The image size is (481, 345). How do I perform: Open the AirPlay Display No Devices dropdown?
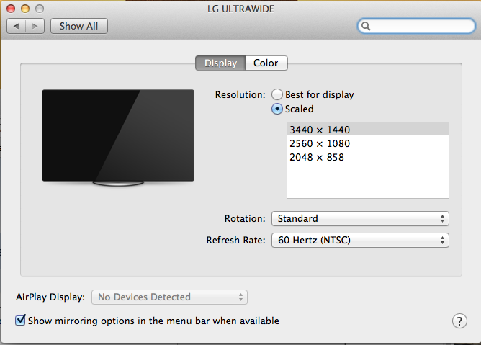coord(169,297)
